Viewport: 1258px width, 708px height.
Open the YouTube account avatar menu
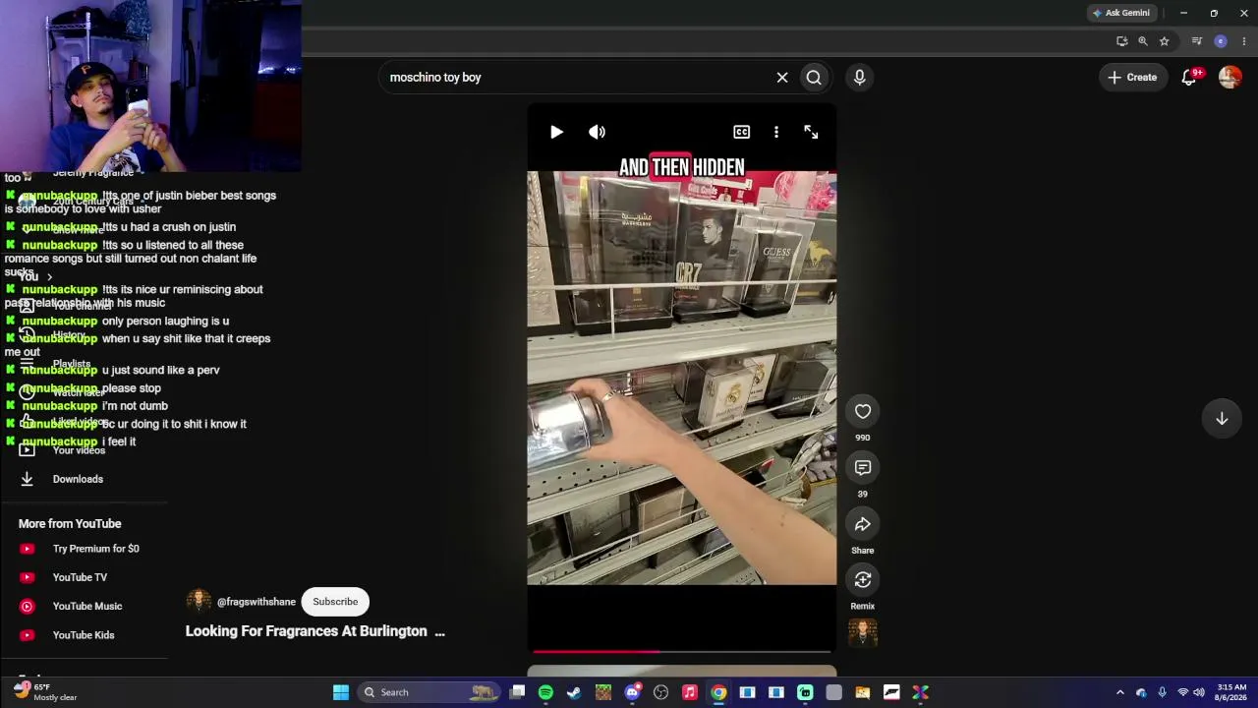pos(1229,78)
